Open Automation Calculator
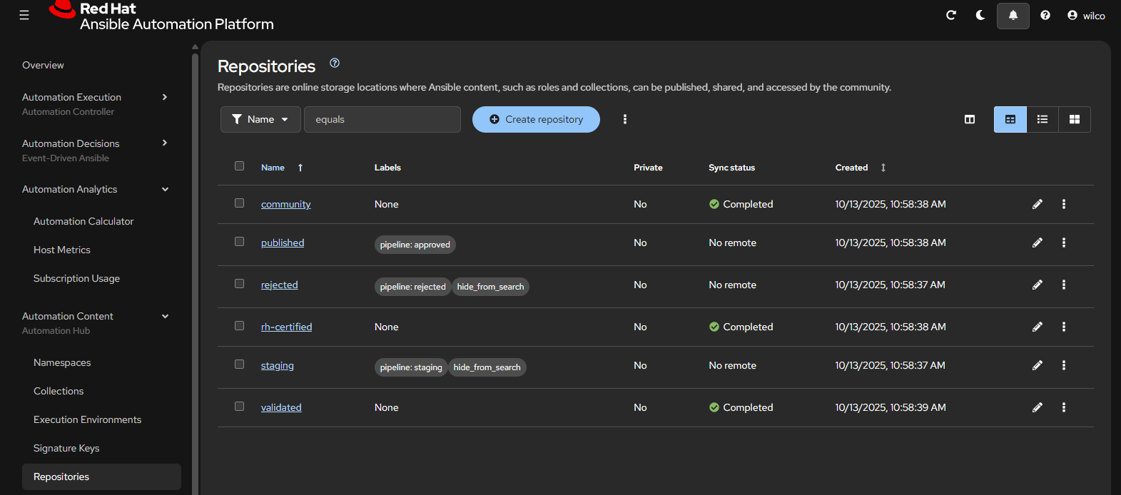The image size is (1121, 495). point(83,221)
